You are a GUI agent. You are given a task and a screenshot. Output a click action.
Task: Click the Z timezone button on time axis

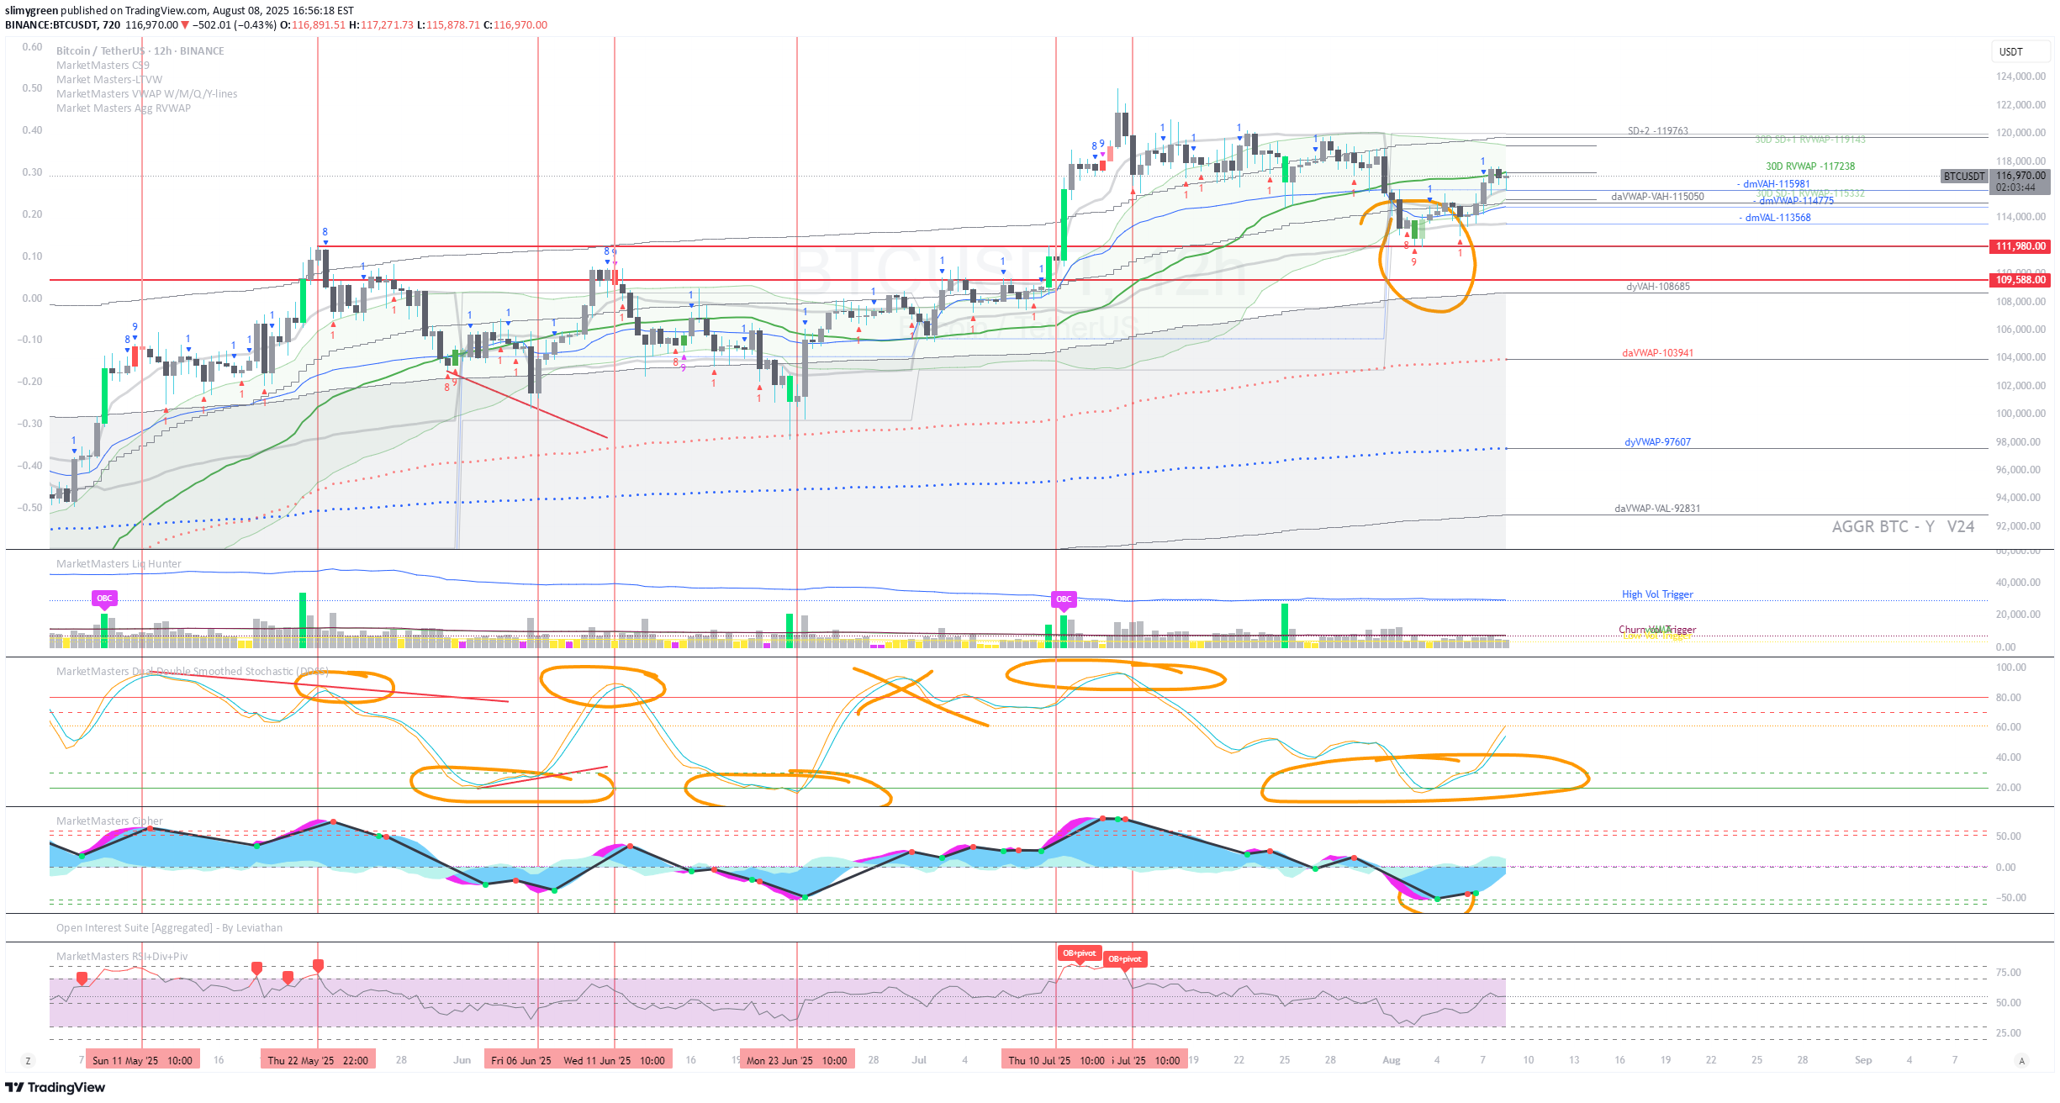point(28,1061)
